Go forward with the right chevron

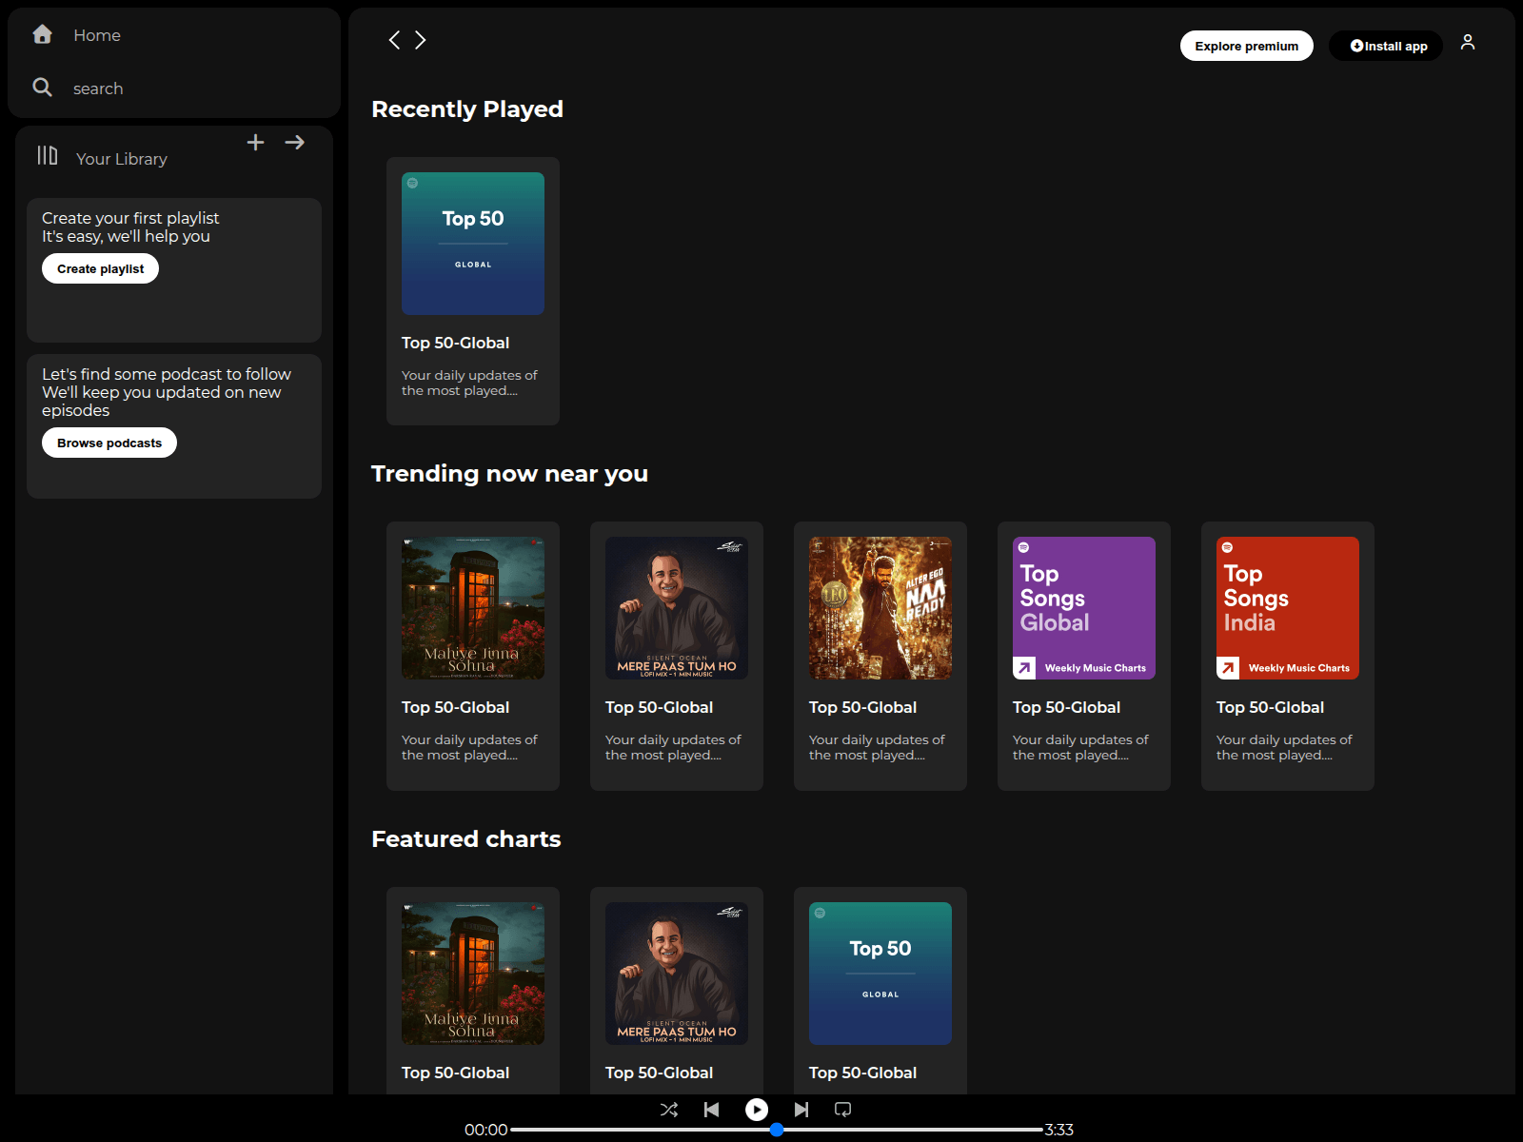[420, 40]
